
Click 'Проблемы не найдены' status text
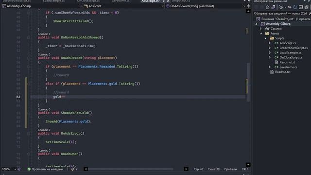pyautogui.click(x=48, y=169)
